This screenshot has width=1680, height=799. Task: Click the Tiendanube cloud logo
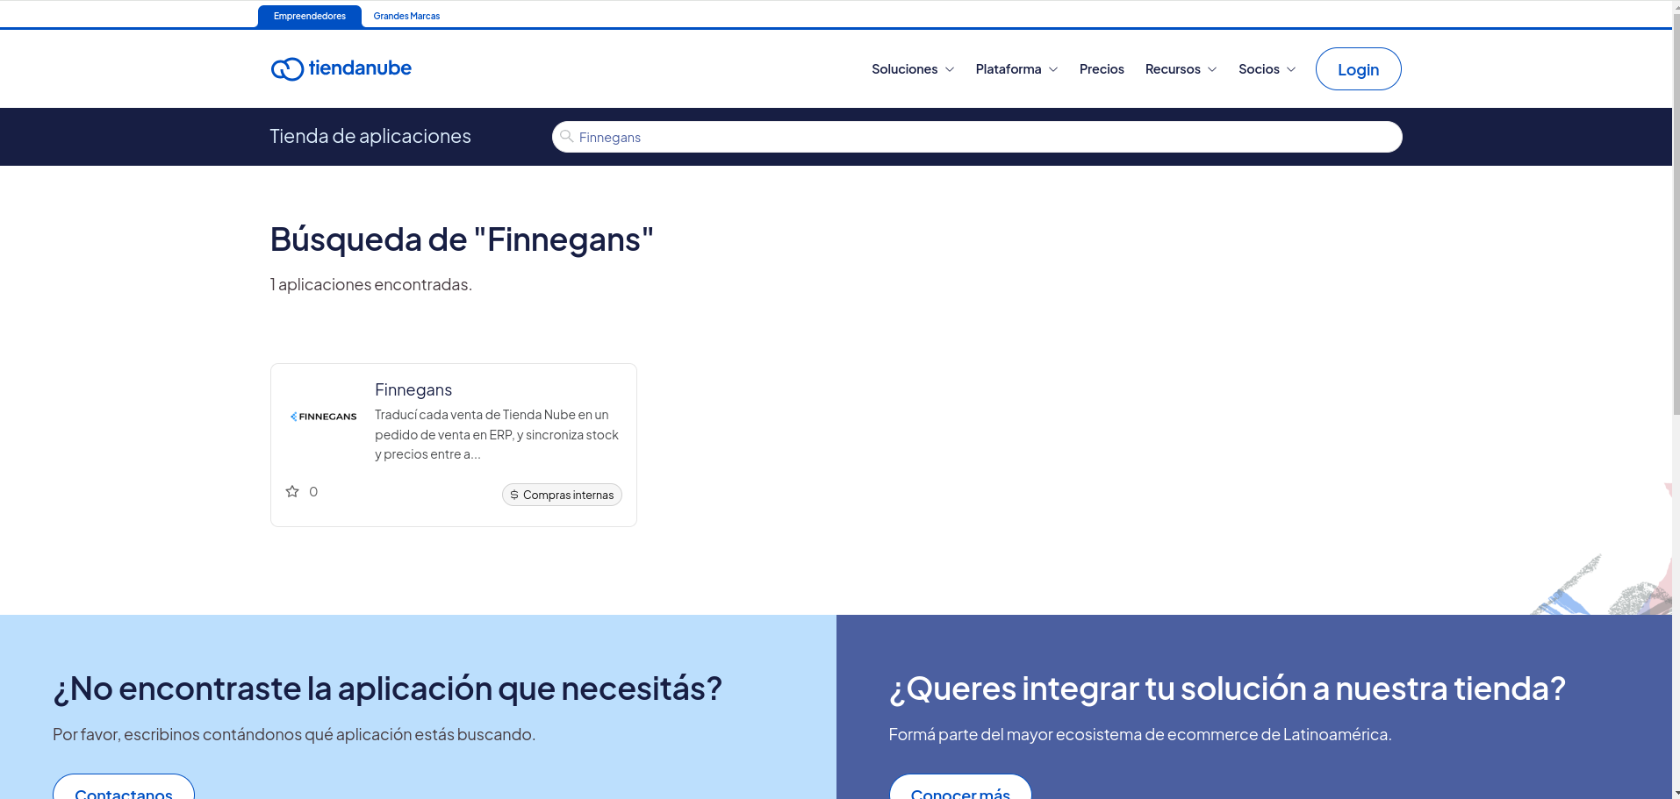[x=341, y=68]
